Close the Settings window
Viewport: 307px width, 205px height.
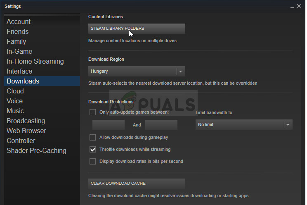tap(299, 6)
